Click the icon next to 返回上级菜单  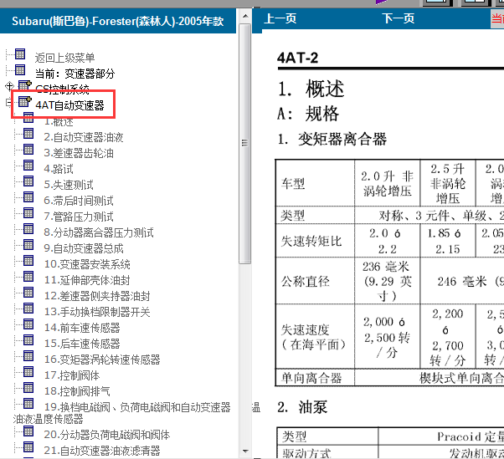point(20,54)
